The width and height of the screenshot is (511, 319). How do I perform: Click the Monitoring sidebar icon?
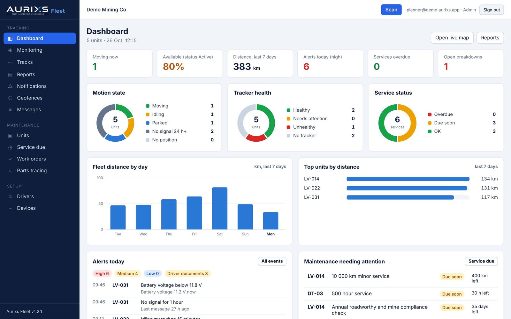click(10, 50)
